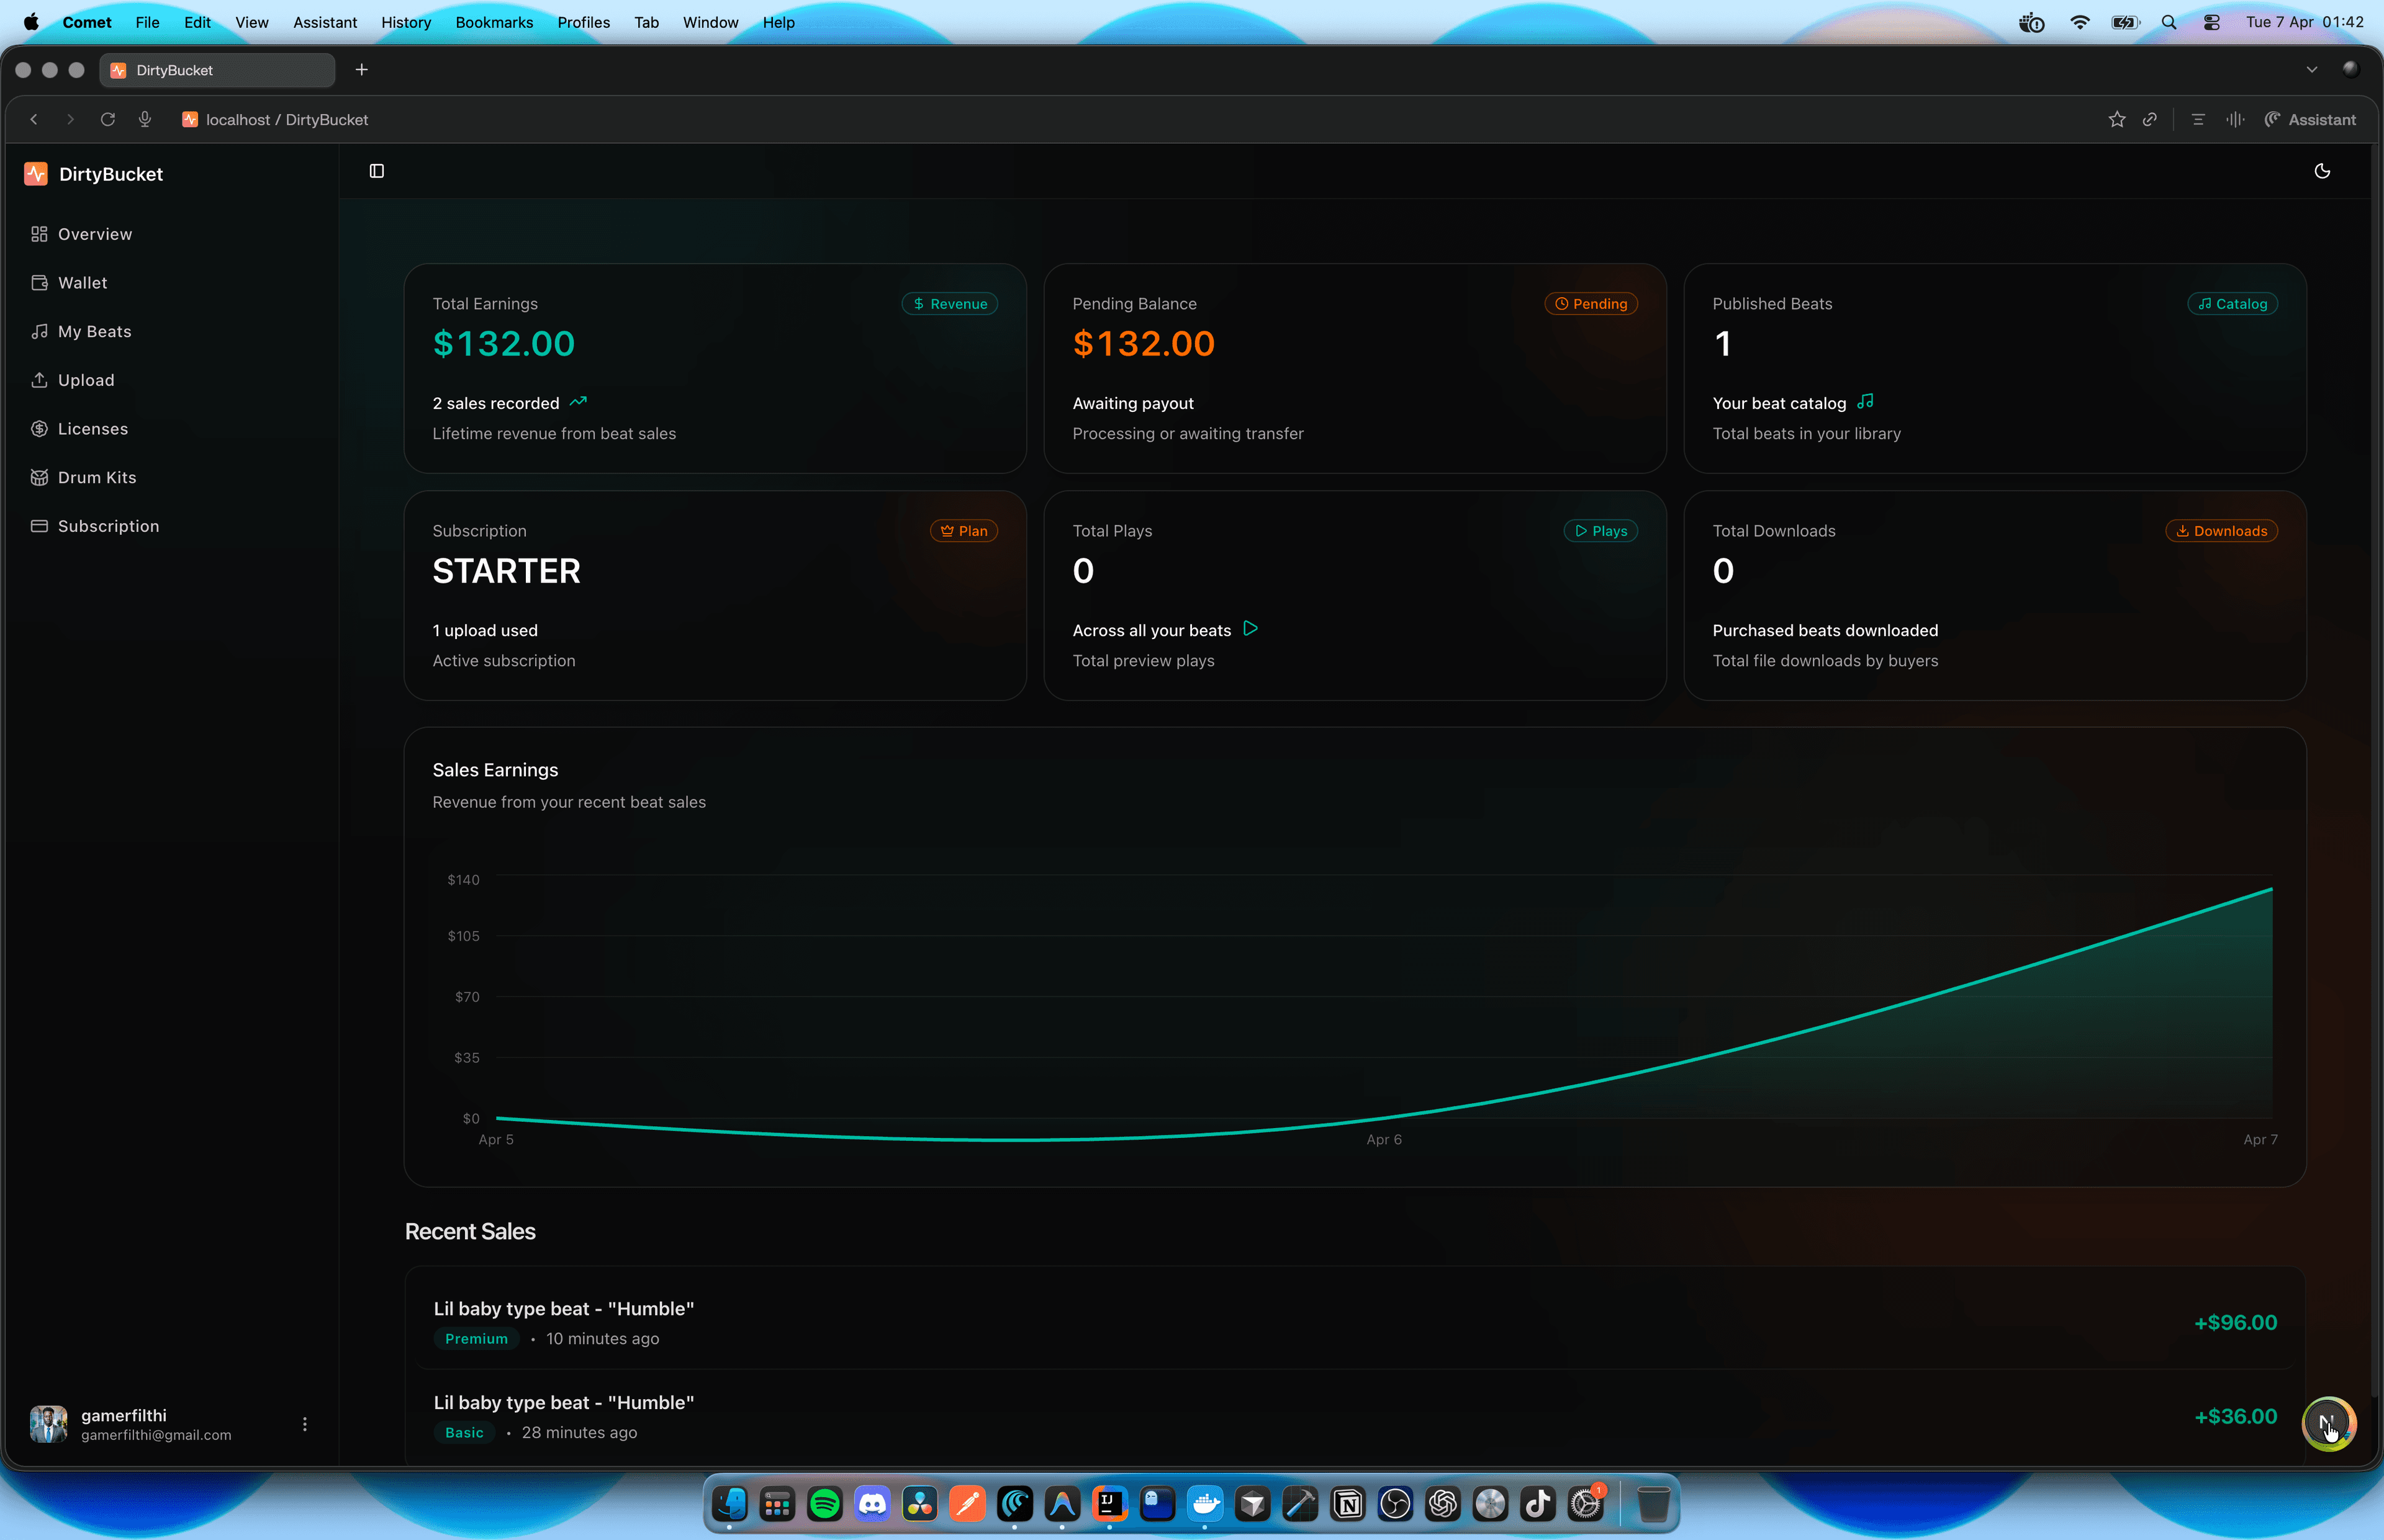Open the History menu in the menu bar

[x=405, y=22]
